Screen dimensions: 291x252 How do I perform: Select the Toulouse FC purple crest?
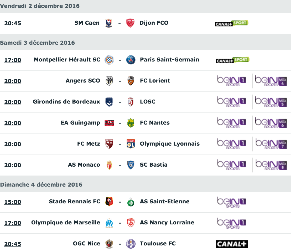(131, 244)
